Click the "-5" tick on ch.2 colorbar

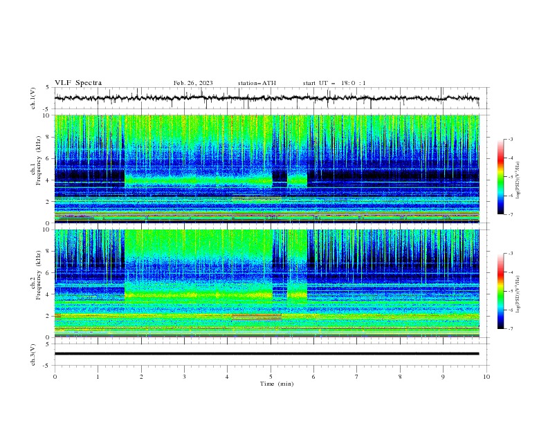pos(511,291)
